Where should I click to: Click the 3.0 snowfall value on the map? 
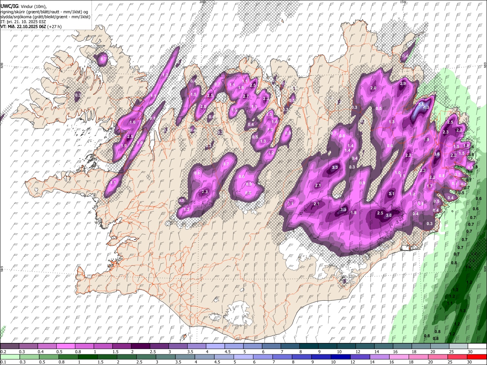pos(389,215)
